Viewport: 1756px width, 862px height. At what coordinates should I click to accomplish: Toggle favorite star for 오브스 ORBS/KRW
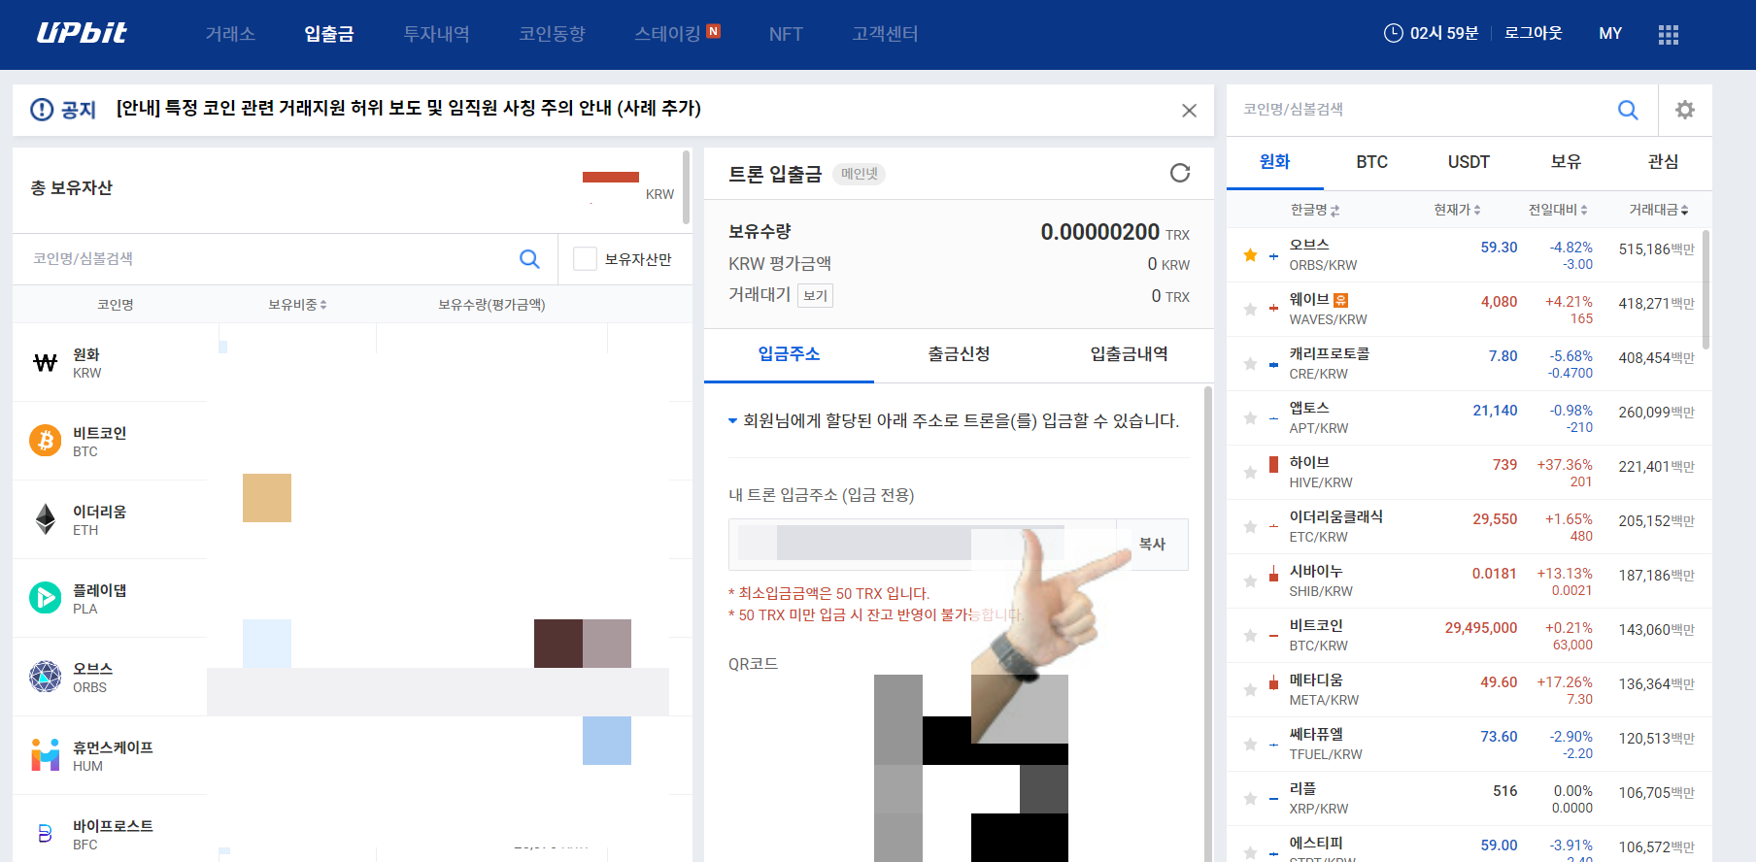point(1250,255)
